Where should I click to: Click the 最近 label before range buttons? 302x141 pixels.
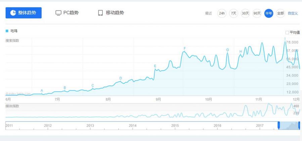click(x=208, y=13)
